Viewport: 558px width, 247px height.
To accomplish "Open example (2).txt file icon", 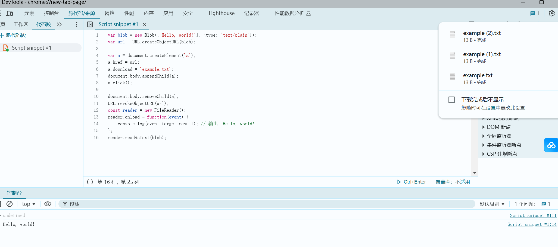I will [x=453, y=34].
